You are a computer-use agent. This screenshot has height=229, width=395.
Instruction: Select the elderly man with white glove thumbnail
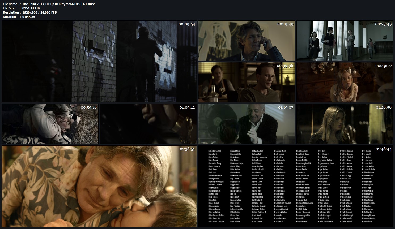[x=247, y=124]
